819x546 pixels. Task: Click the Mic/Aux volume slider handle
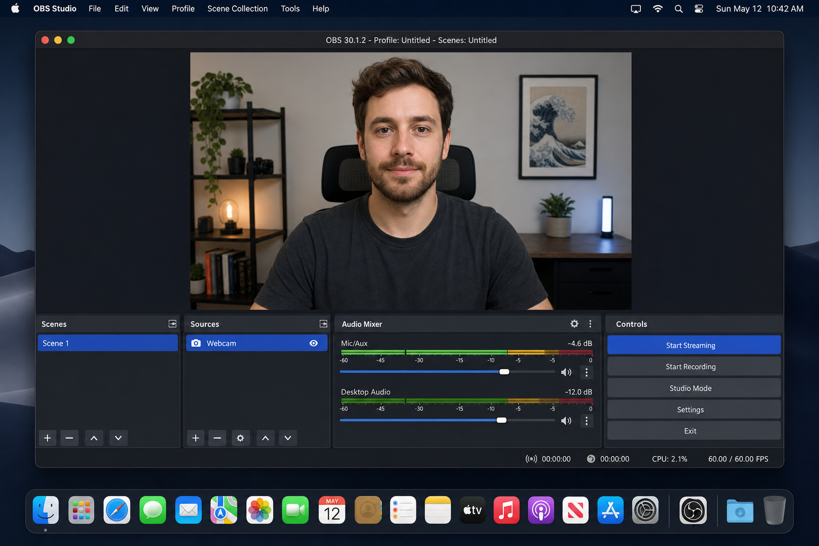point(504,372)
